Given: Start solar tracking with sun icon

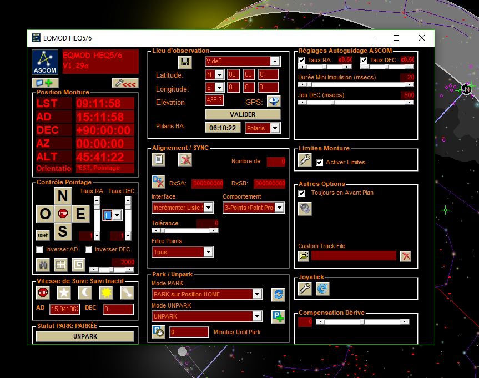Looking at the screenshot, I should coord(106,293).
